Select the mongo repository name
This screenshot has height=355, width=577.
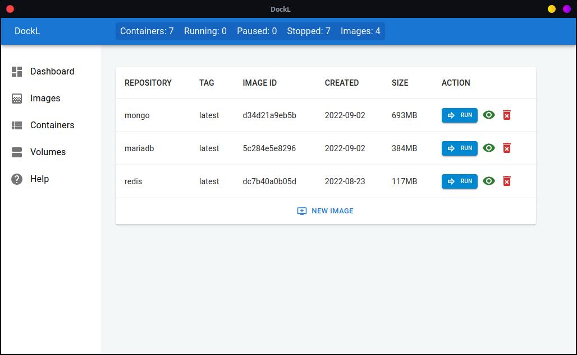(x=137, y=116)
